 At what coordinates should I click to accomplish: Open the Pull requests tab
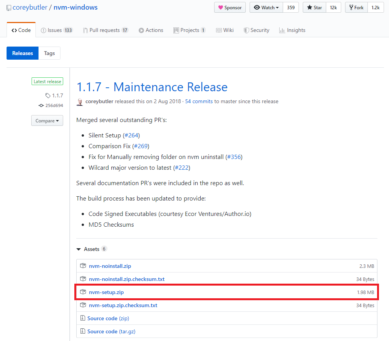(106, 30)
